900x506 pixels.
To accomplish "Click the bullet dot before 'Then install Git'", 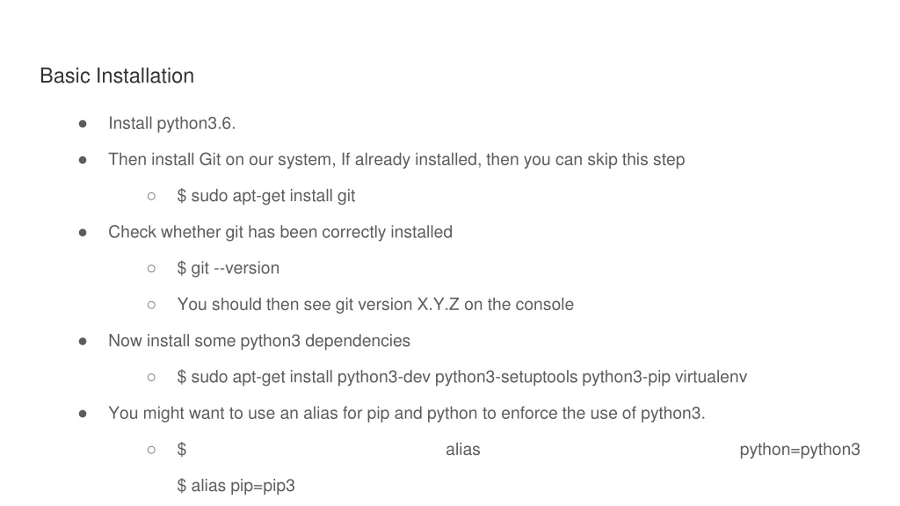I will [x=83, y=160].
